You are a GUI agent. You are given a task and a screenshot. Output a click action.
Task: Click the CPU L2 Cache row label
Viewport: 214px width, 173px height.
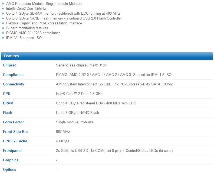15,141
